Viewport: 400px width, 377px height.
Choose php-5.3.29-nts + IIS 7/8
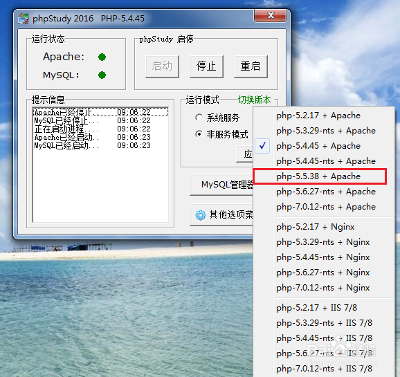pyautogui.click(x=324, y=323)
